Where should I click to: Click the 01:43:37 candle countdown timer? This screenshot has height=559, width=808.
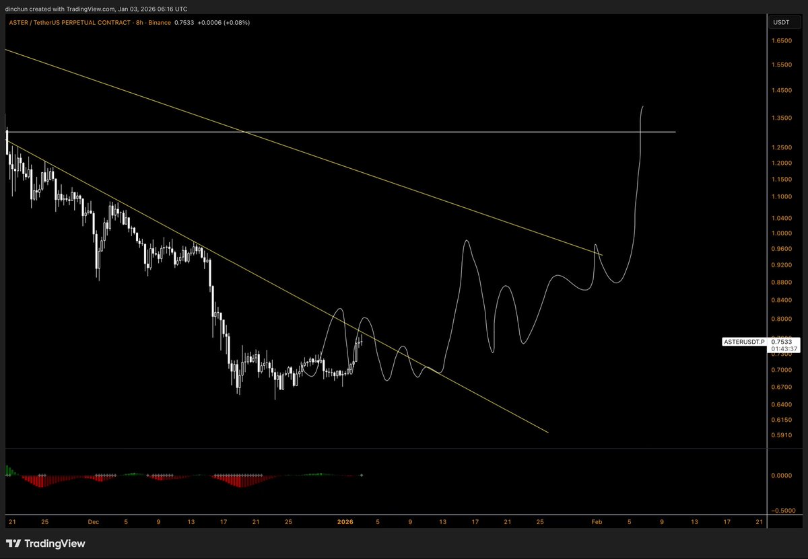[x=784, y=349]
